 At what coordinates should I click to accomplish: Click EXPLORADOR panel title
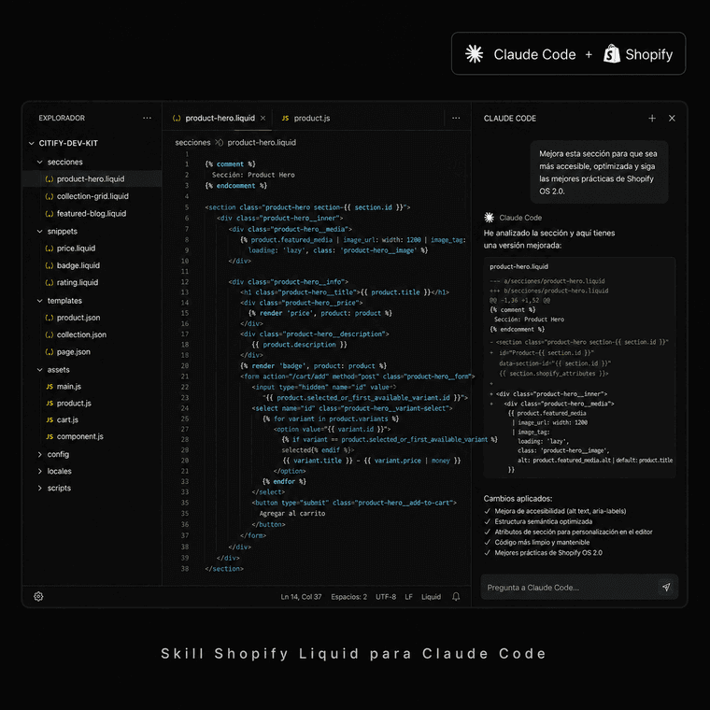(62, 119)
